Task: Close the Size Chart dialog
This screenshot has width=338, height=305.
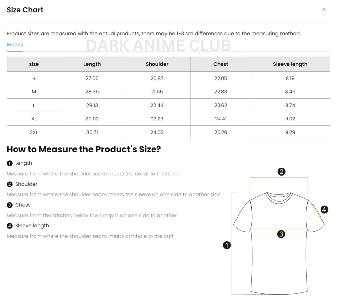Action: (324, 10)
